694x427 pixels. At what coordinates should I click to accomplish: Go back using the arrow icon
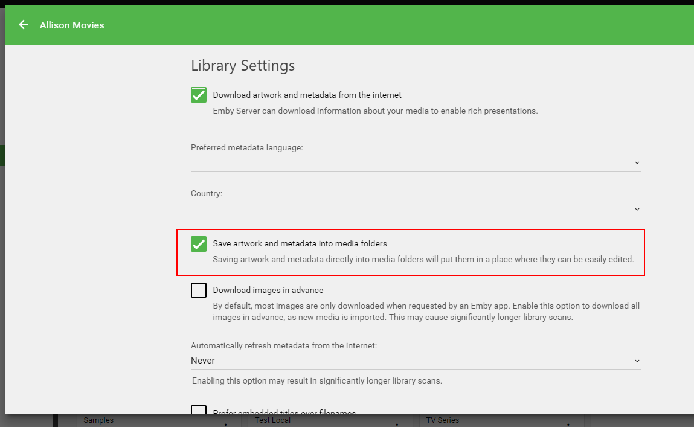24,25
